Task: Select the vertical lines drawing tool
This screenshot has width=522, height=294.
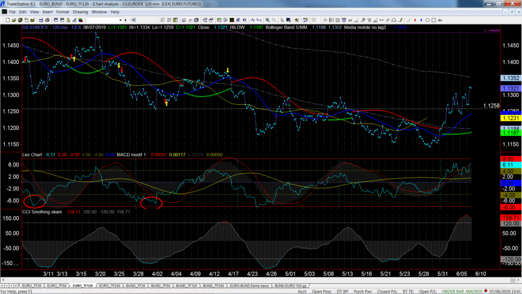Action: click(331, 20)
